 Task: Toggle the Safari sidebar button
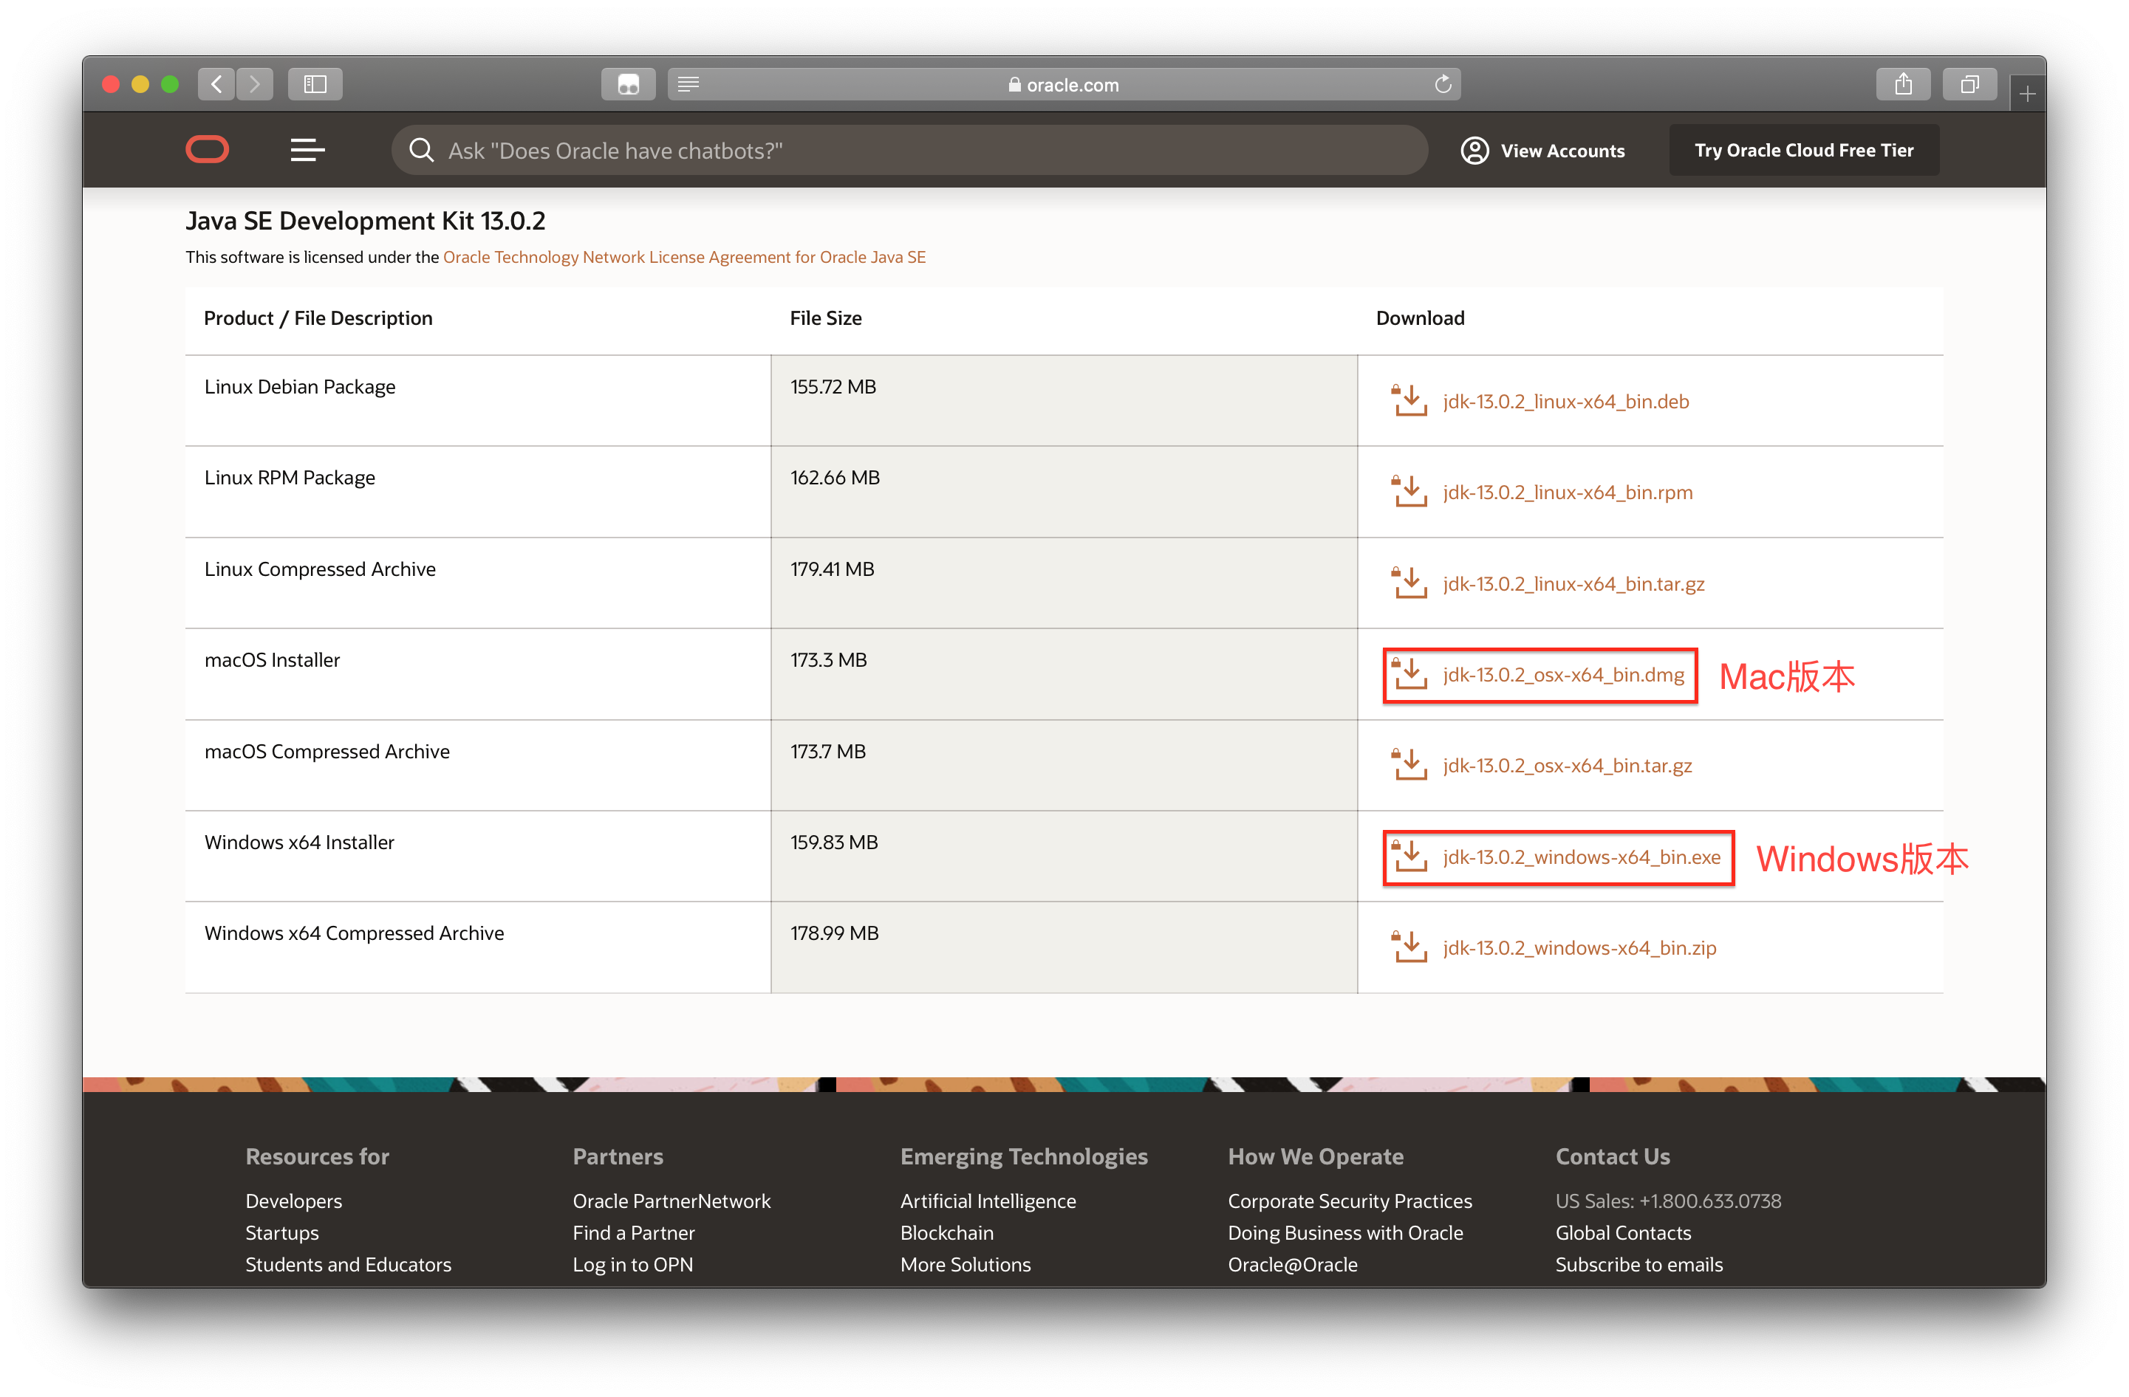[x=315, y=84]
